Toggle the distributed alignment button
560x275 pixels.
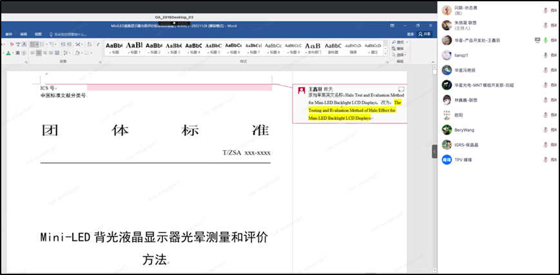tap(57, 53)
